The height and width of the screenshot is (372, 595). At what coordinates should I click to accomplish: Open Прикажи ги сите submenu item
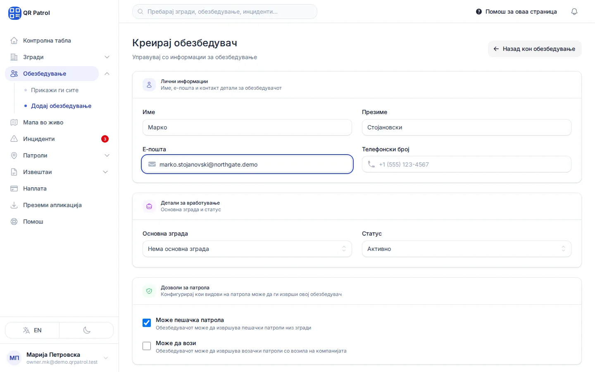55,90
